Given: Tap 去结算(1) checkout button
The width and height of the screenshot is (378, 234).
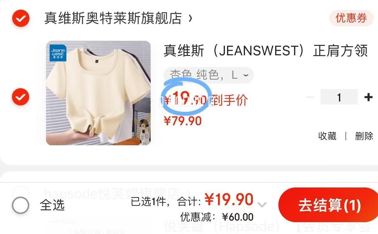Looking at the screenshot, I should (x=329, y=205).
